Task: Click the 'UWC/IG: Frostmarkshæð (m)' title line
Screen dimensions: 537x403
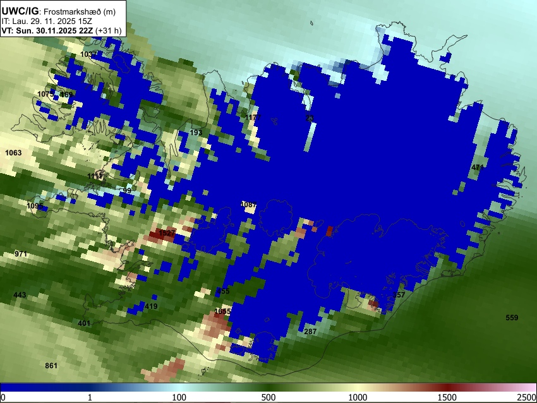Action: pyautogui.click(x=59, y=11)
